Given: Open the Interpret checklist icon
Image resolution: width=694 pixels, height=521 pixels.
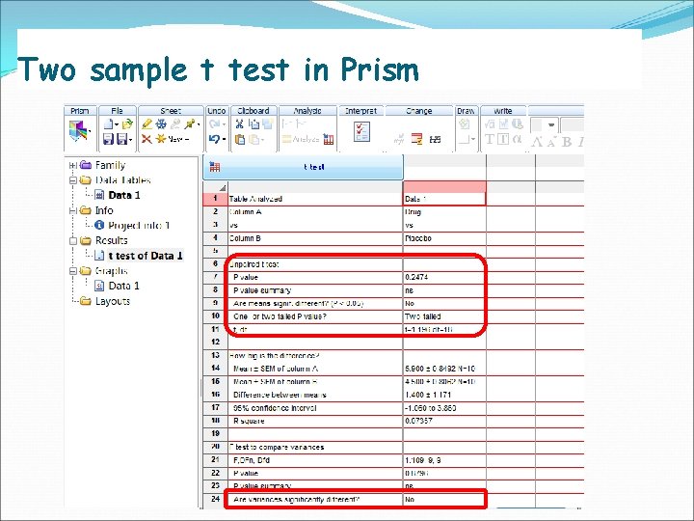Looking at the screenshot, I should coord(361,132).
